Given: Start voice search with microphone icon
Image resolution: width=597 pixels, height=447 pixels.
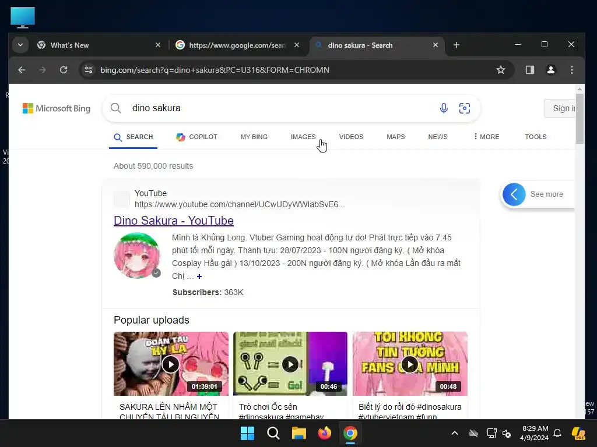Looking at the screenshot, I should (444, 108).
